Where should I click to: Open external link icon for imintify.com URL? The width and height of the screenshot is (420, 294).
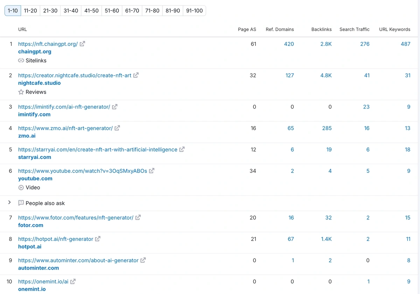[114, 107]
